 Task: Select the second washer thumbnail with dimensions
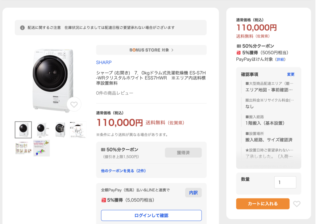42,130
